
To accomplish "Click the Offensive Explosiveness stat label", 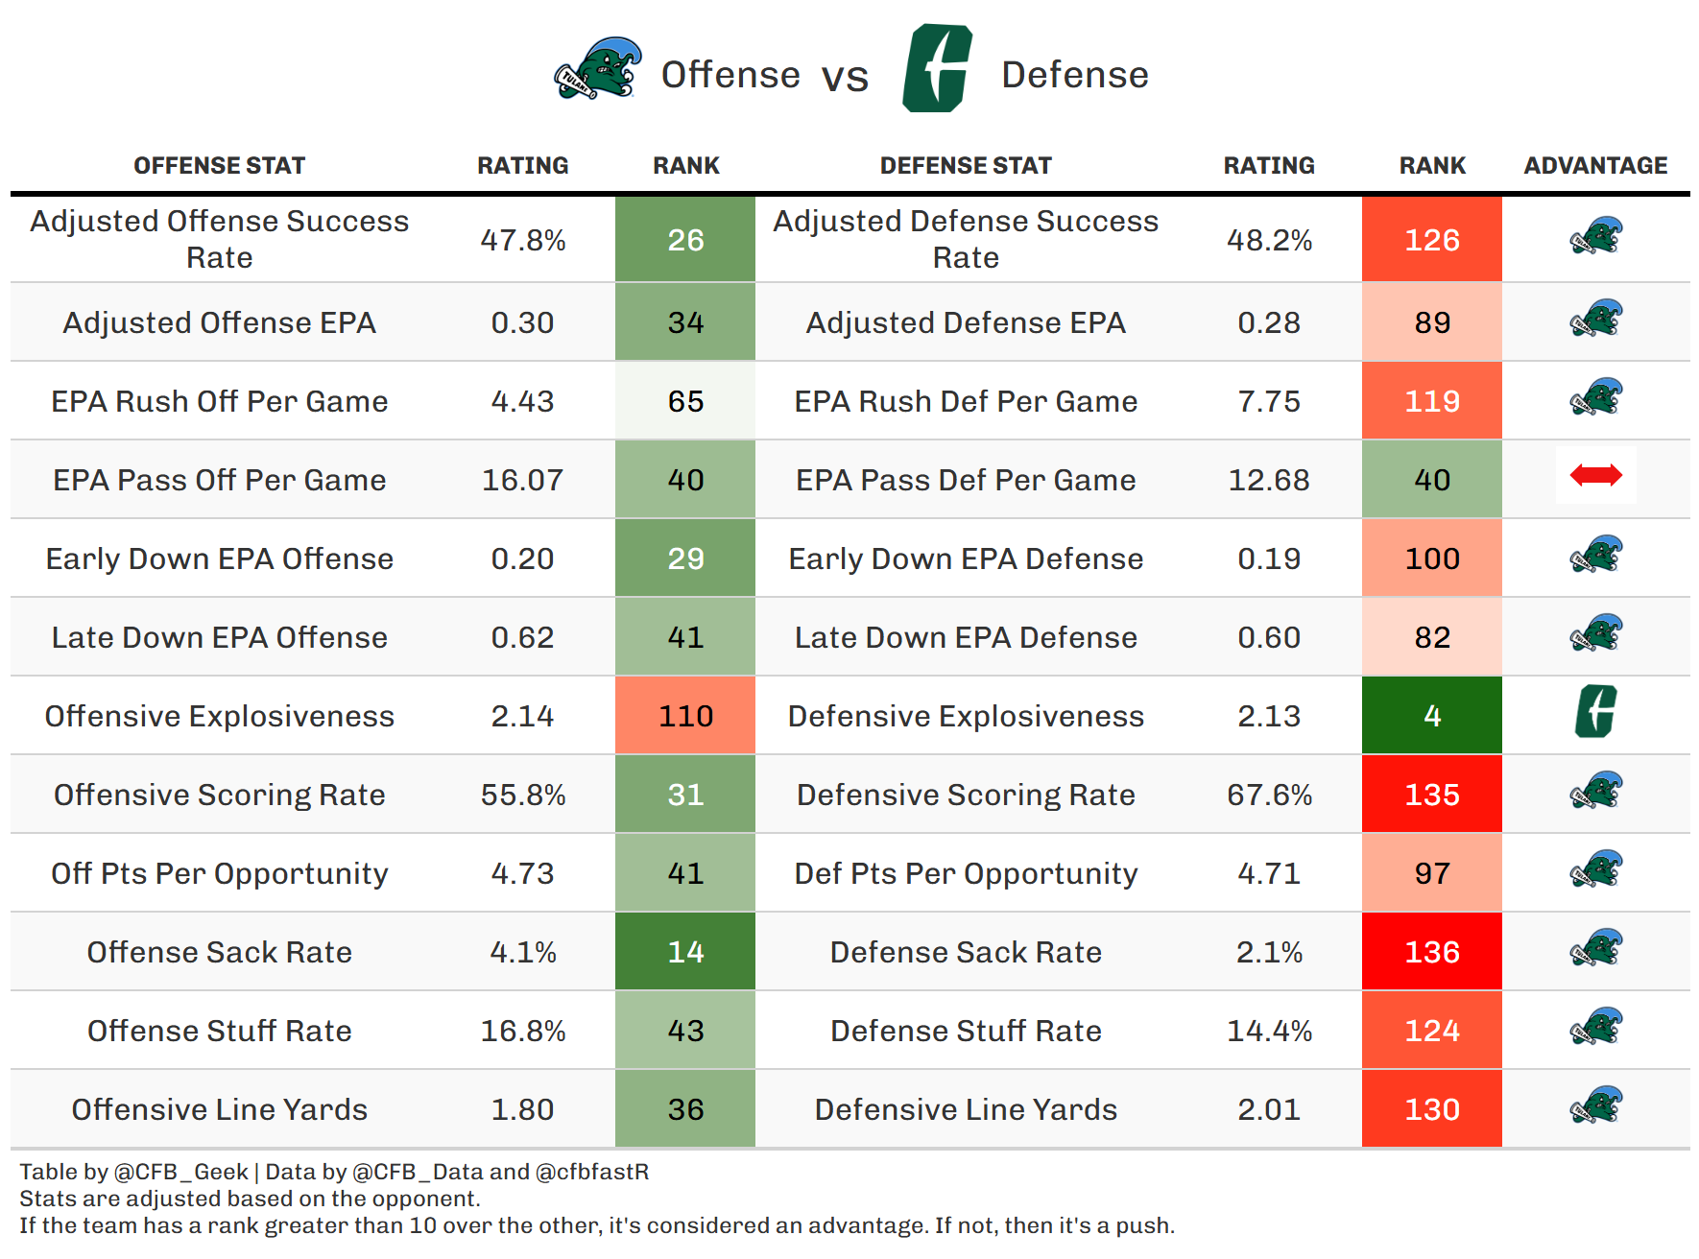I will tap(219, 716).
